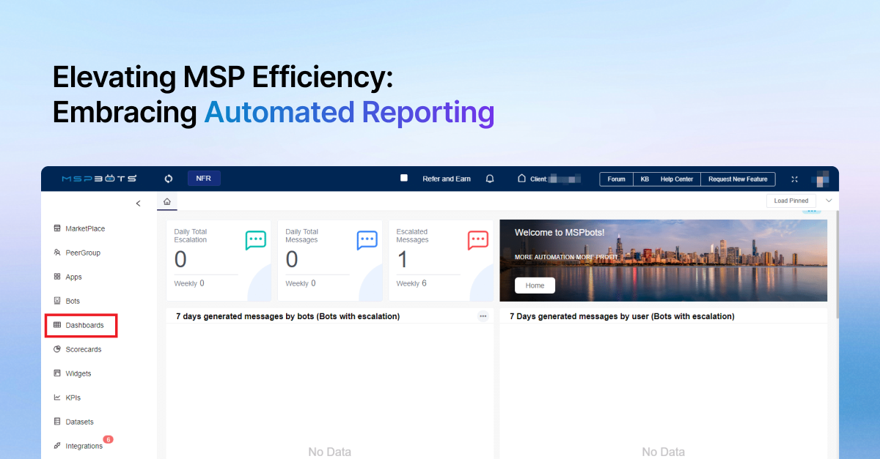This screenshot has height=459, width=880.
Task: Toggle the white checkbox beside Refer and Earn
Action: (x=404, y=178)
